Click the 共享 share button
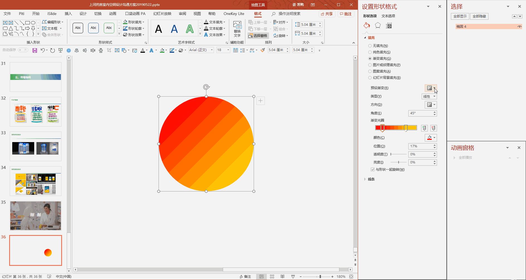Image resolution: width=526 pixels, height=280 pixels. 327,14
